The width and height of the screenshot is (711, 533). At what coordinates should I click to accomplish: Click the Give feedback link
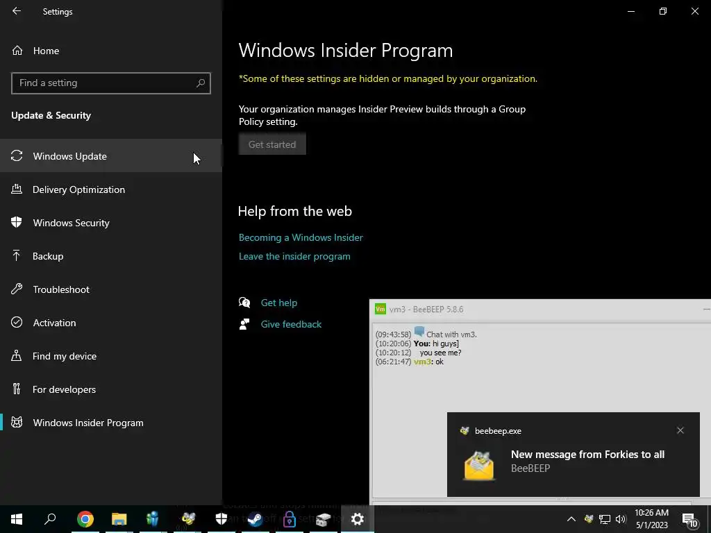(291, 324)
